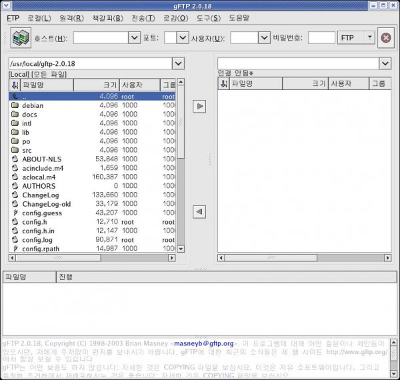The image size is (400, 380).
Task: Click the parent directory up icon
Action: point(15,96)
